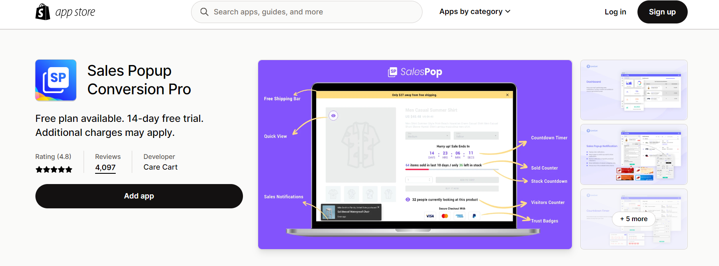Click the Sales Popup Conversion Pro app icon

pyautogui.click(x=56, y=80)
